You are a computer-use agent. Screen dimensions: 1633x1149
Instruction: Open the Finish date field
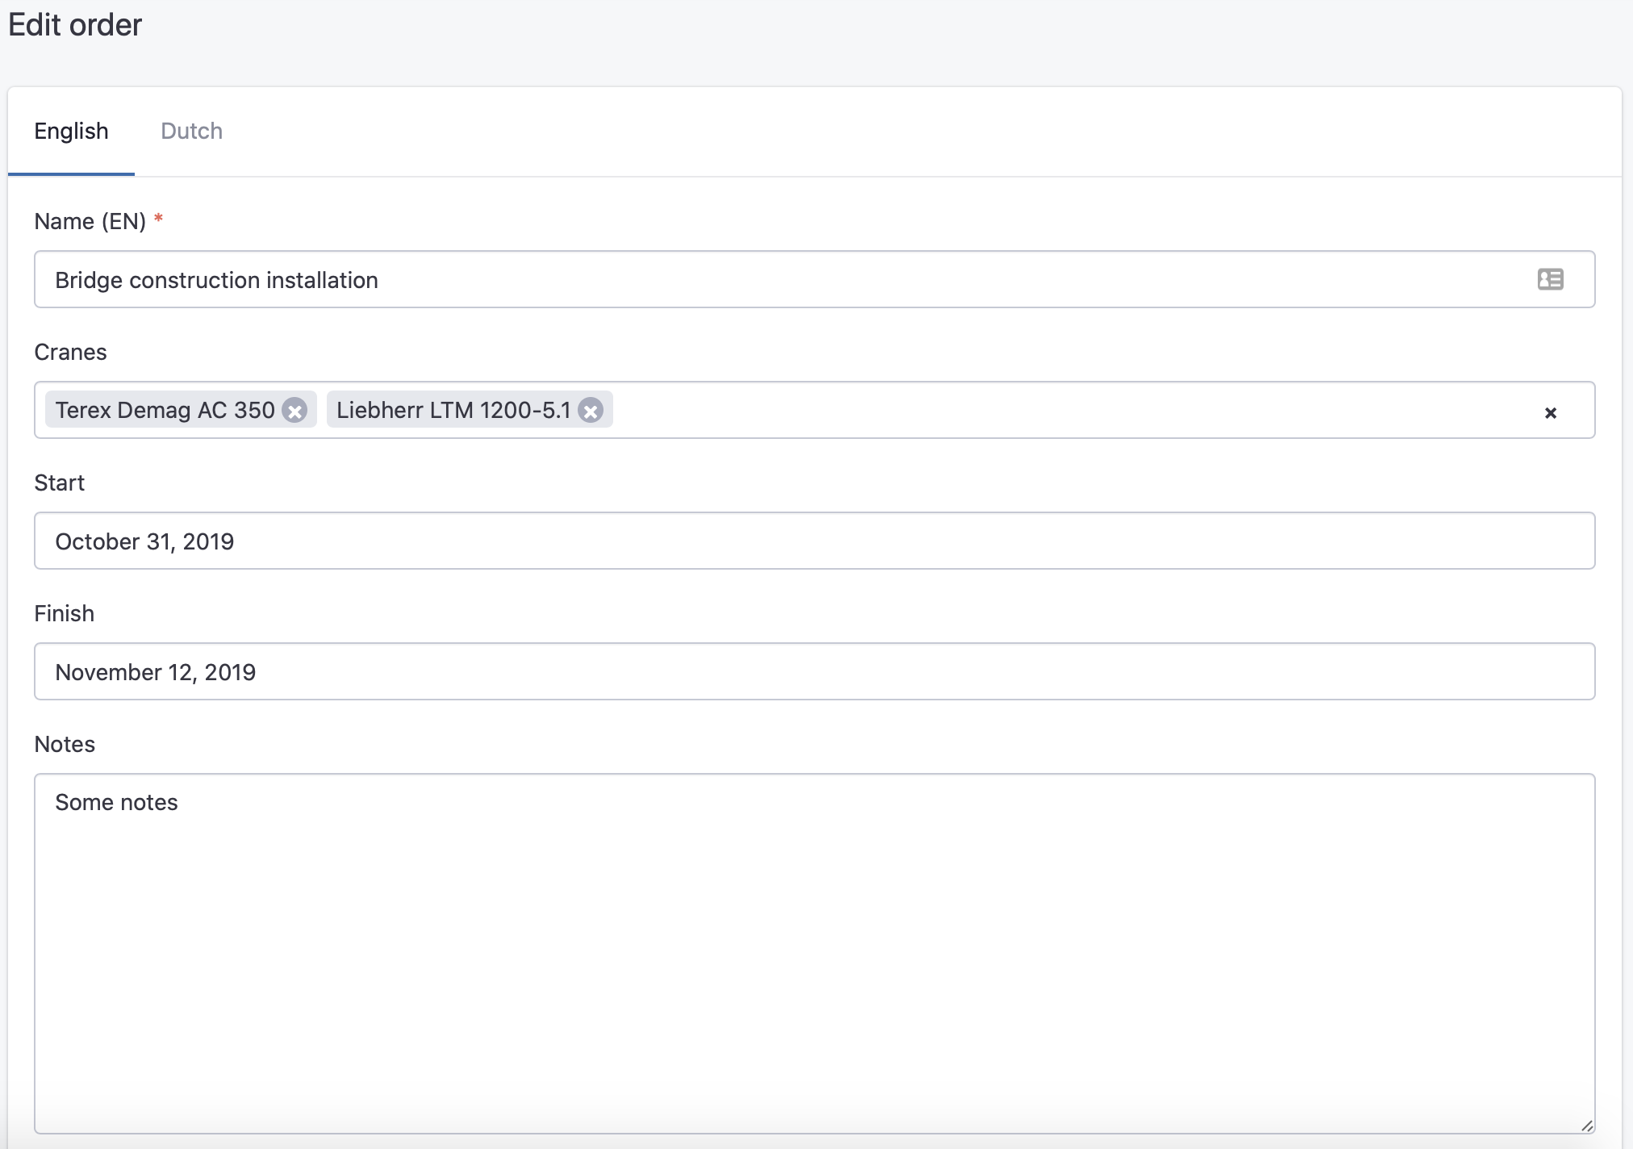814,671
